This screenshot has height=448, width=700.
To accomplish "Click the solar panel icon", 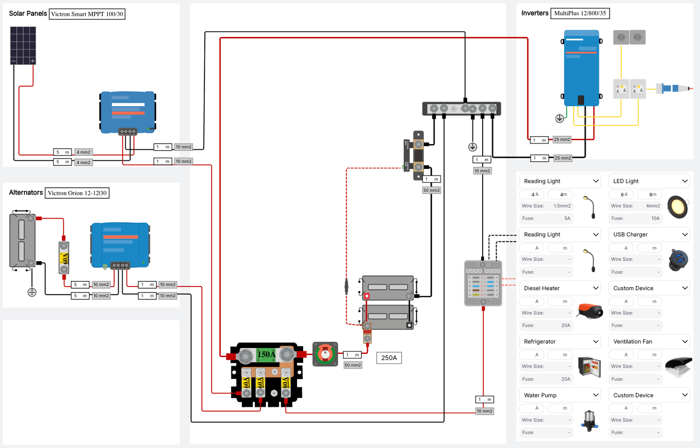I will click(x=23, y=45).
